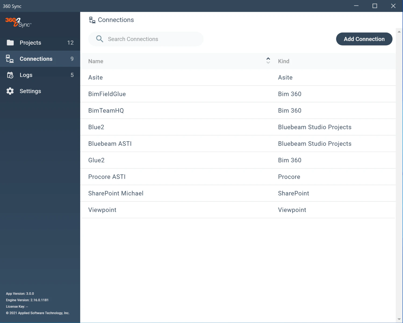This screenshot has width=403, height=323.
Task: Click the Bim 360 kind for BimFieldGlue
Action: coord(290,94)
